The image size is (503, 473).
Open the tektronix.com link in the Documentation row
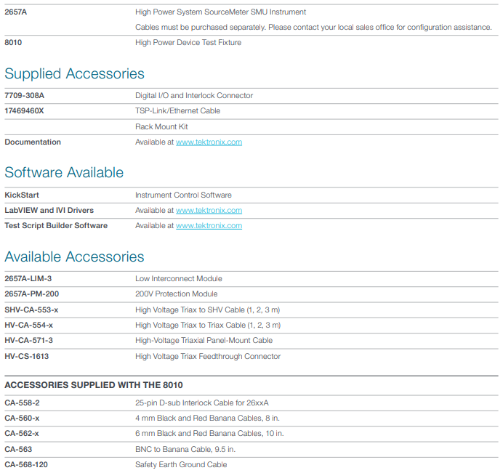[x=209, y=142]
